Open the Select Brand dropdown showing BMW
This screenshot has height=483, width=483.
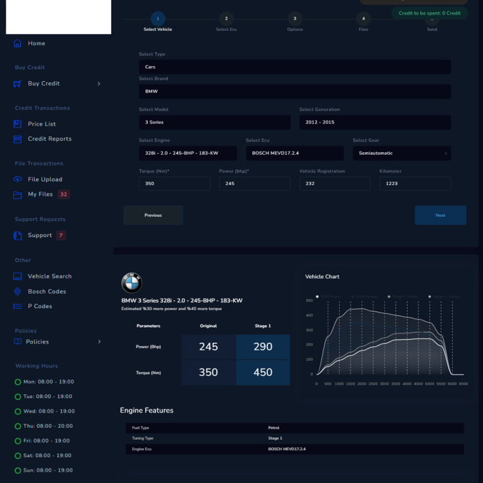coord(295,91)
